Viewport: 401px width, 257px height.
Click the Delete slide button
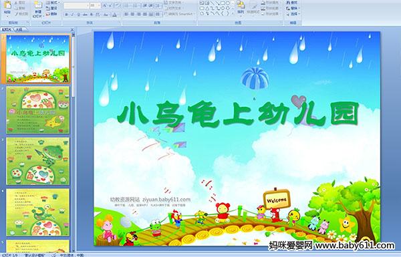tap(51, 14)
